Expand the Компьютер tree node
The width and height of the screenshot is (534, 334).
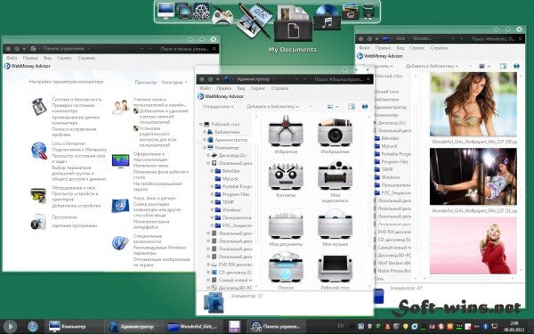click(205, 148)
